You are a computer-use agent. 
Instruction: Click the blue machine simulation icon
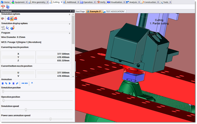point(8,19)
